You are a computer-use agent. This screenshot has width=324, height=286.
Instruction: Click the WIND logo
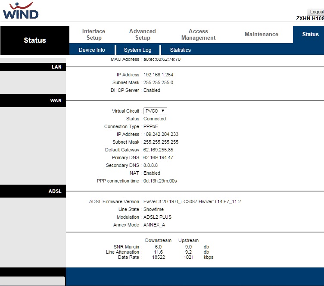21,10
